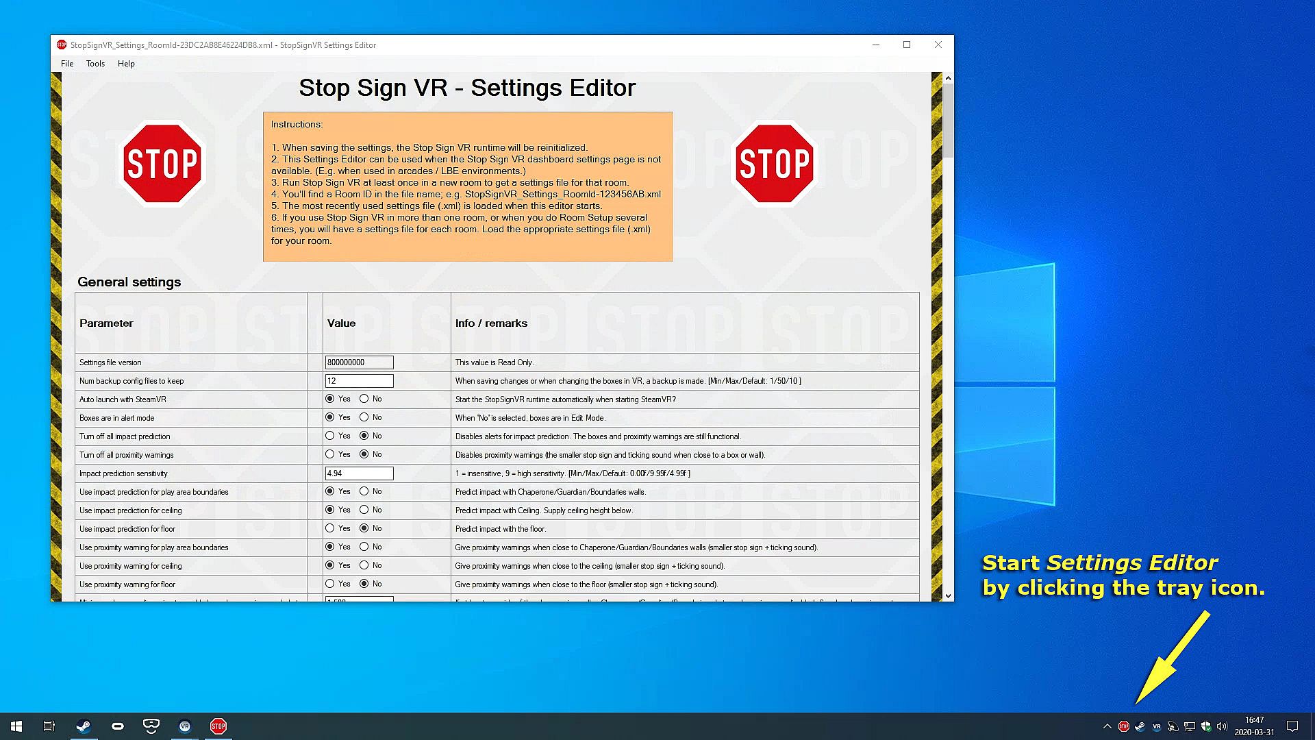The width and height of the screenshot is (1315, 740).
Task: Open the Windows notification center
Action: [1292, 726]
